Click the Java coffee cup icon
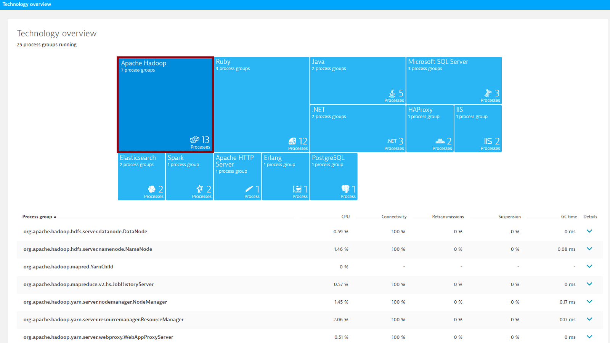Image resolution: width=610 pixels, height=343 pixels. (392, 93)
